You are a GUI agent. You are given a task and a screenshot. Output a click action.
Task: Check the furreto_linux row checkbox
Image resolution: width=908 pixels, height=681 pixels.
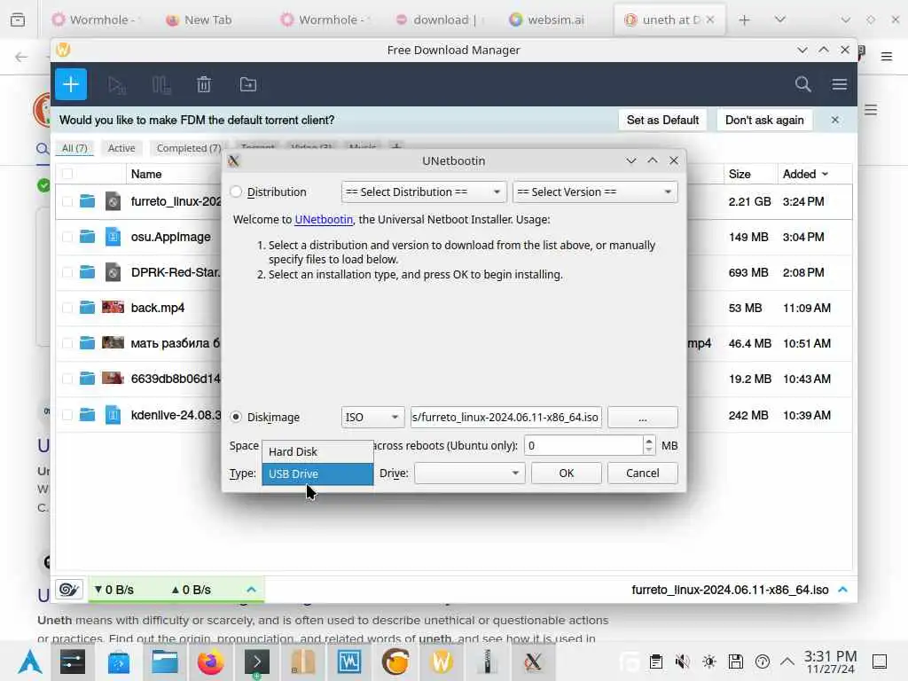pos(67,201)
